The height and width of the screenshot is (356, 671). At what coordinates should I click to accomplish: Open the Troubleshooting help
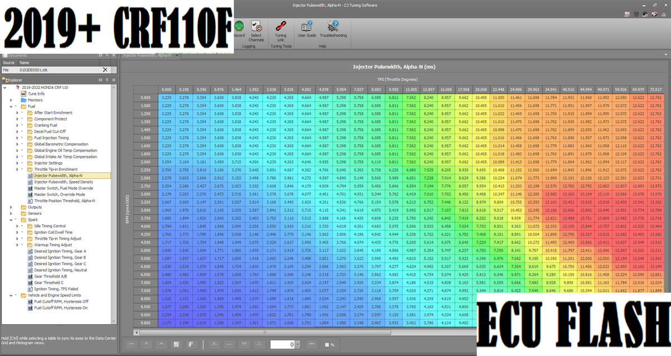point(333,29)
